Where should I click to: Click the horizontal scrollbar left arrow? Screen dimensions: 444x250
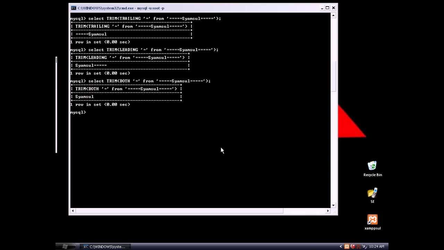(72, 210)
